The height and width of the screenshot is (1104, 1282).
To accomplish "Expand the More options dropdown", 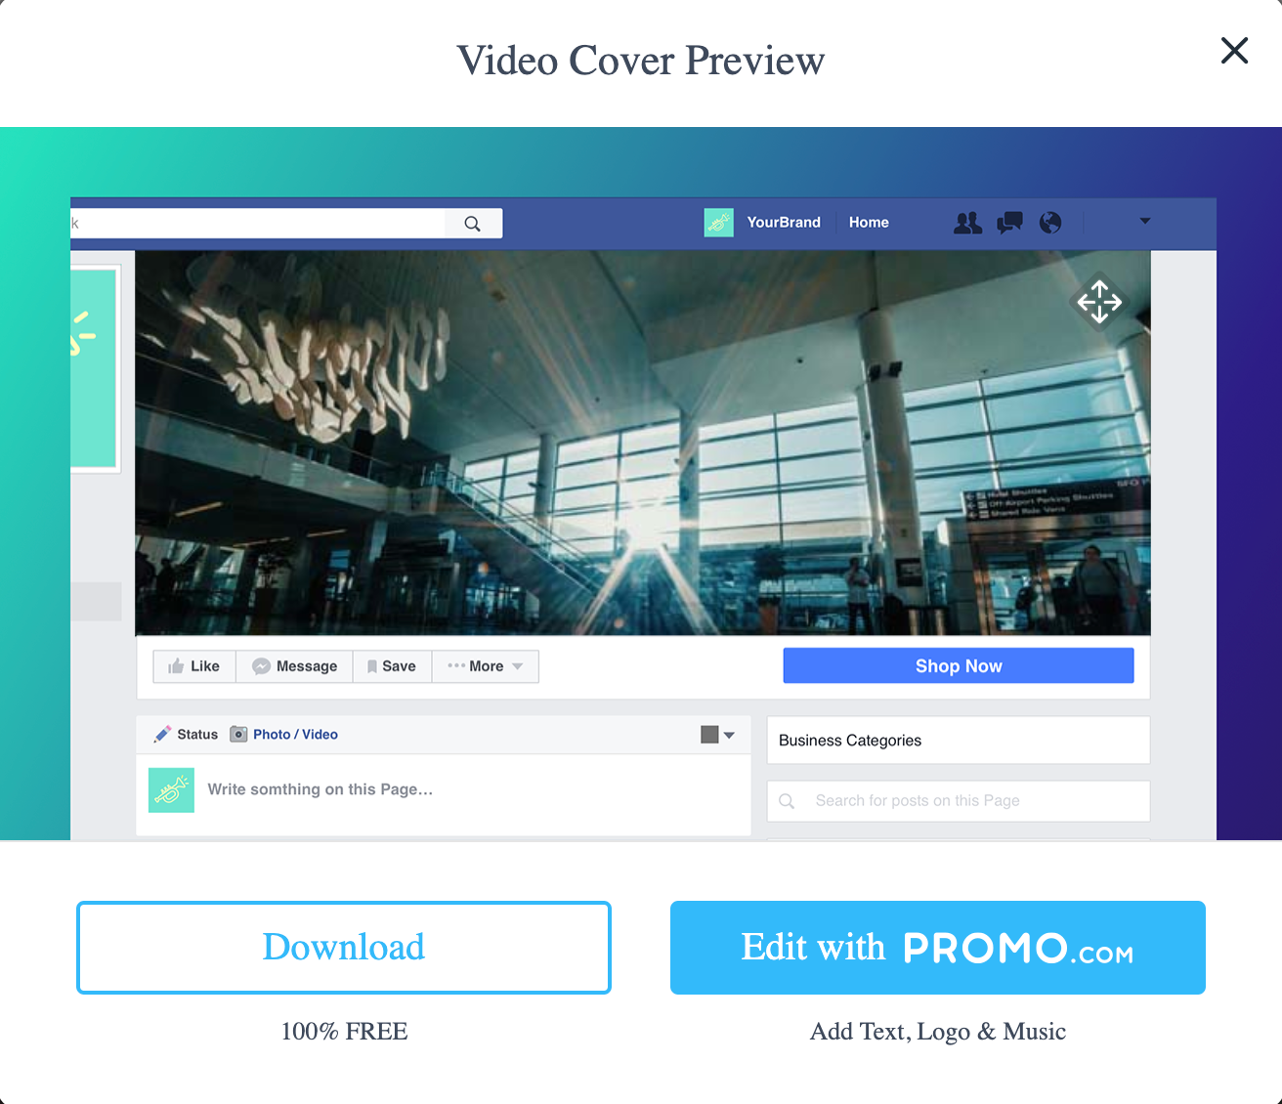I will click(486, 665).
